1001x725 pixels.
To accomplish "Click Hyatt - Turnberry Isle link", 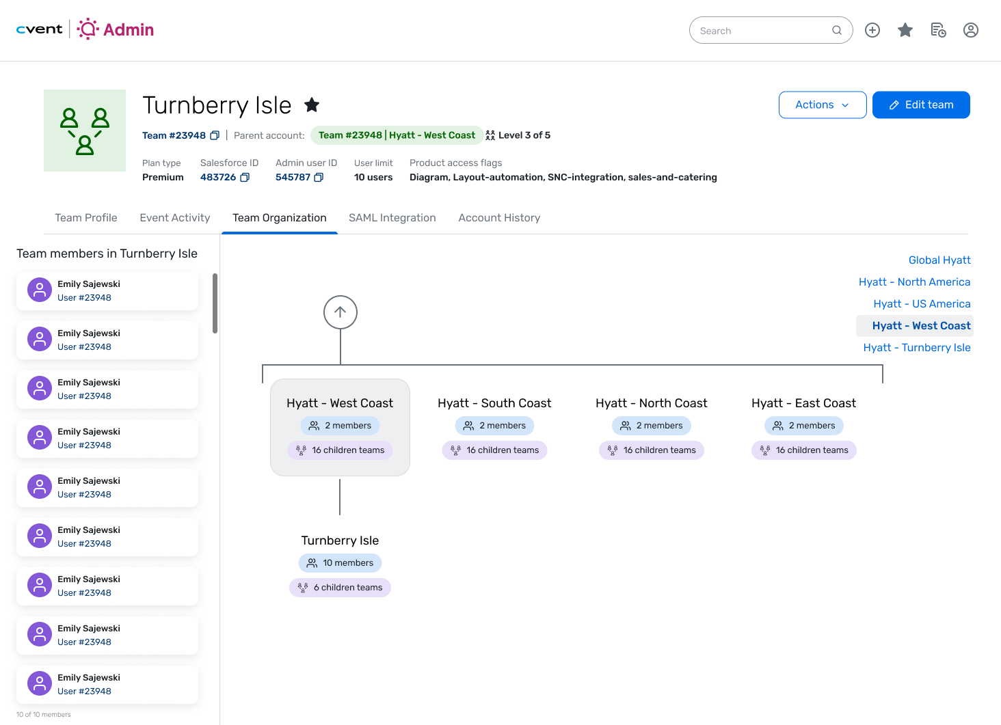I will 917,347.
